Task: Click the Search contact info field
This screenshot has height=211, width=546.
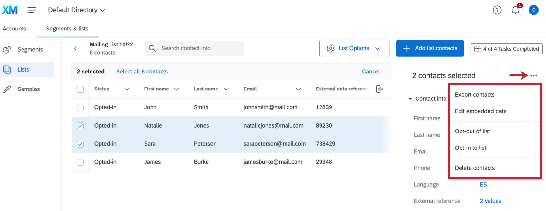Action: (x=194, y=48)
